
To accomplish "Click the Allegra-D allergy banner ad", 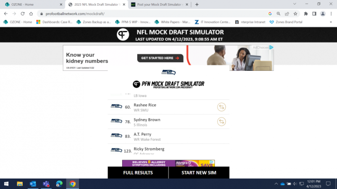I will coord(168,163).
